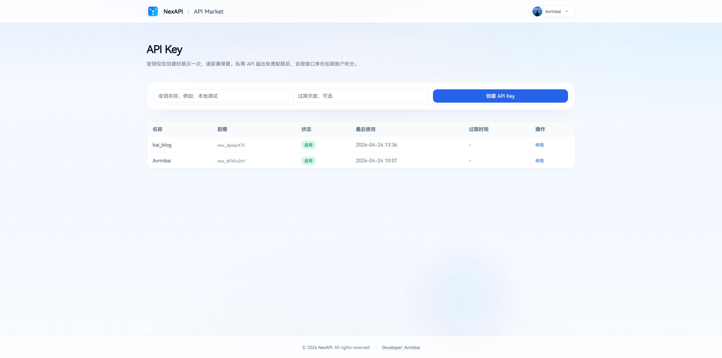722x358 pixels.
Task: Click the 名称 column header
Action: pyautogui.click(x=157, y=129)
